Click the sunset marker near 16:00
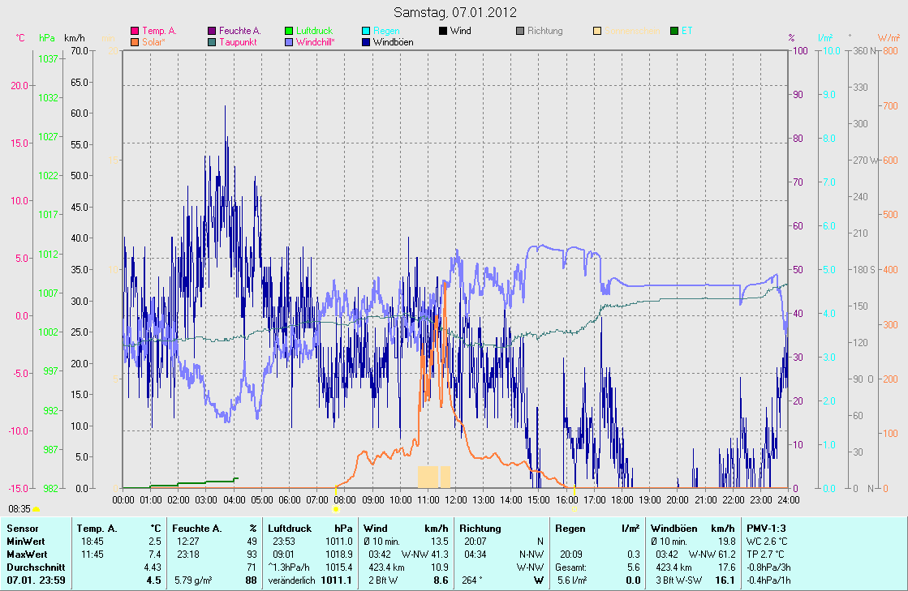Screen dimensions: 908x591 tap(574, 509)
